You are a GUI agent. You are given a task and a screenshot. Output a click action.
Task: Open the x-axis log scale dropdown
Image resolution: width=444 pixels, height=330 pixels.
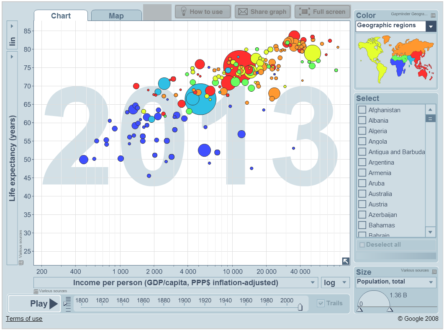(x=335, y=282)
